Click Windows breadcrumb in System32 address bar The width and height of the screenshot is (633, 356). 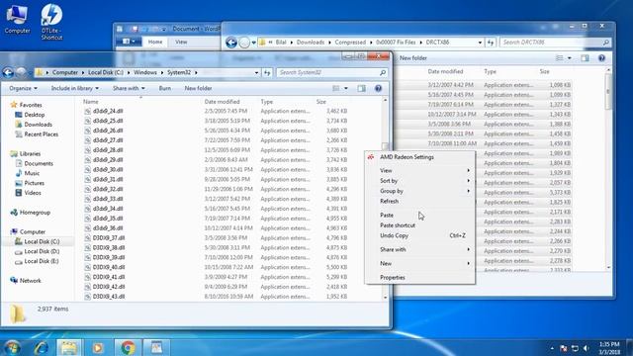coord(145,72)
